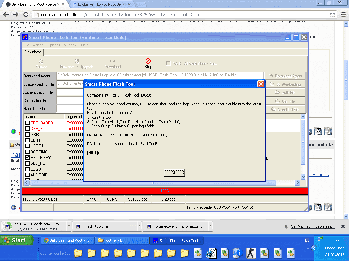Click the system information icon in taskbar

pos(238,253)
